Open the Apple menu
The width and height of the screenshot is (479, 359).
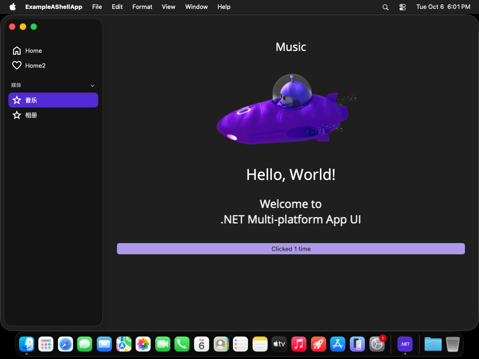pyautogui.click(x=13, y=7)
